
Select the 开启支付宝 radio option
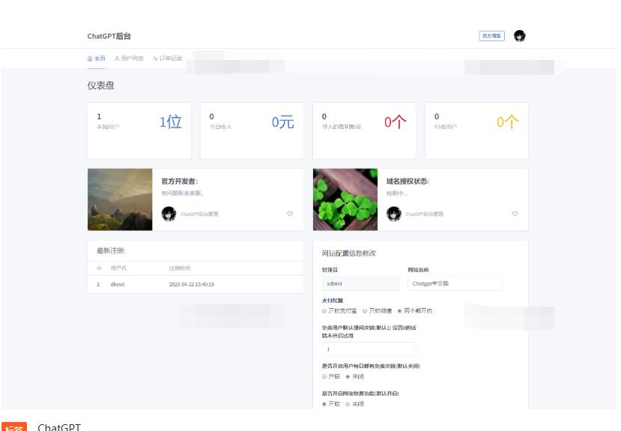pos(324,311)
